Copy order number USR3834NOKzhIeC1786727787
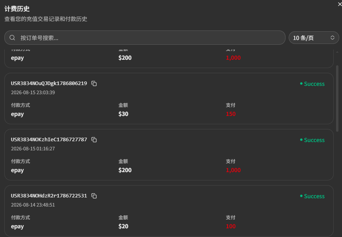 coord(94,140)
